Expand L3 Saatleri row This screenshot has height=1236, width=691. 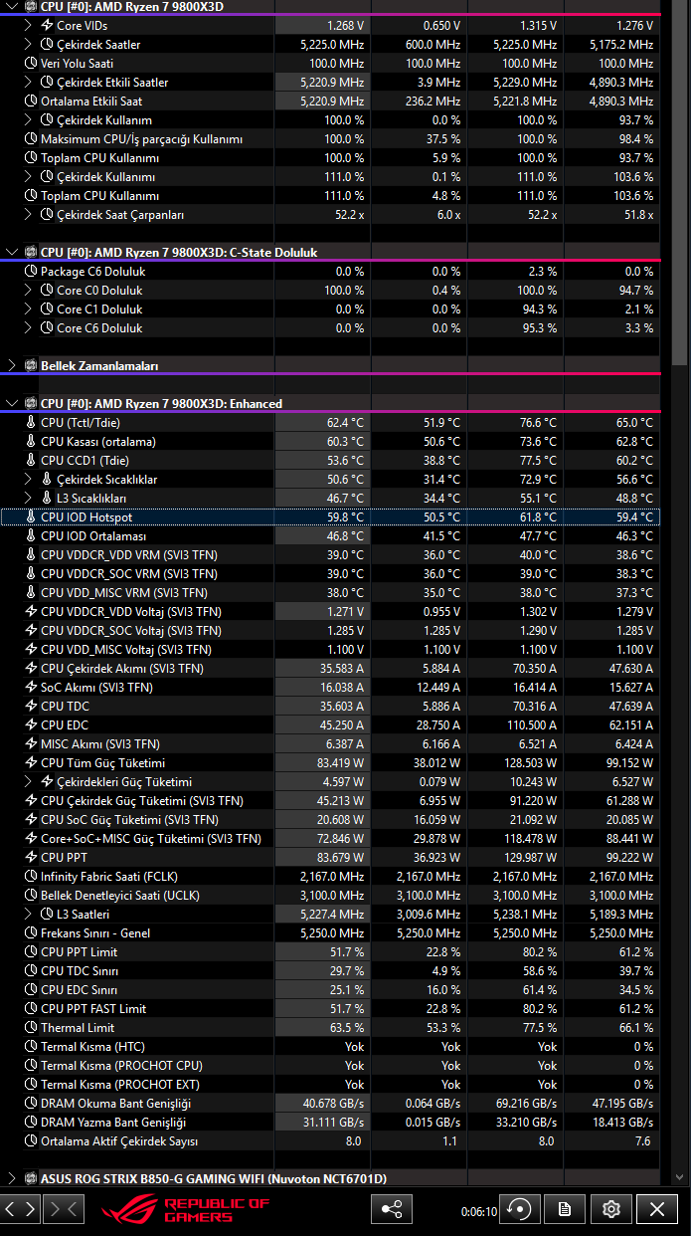pos(28,915)
